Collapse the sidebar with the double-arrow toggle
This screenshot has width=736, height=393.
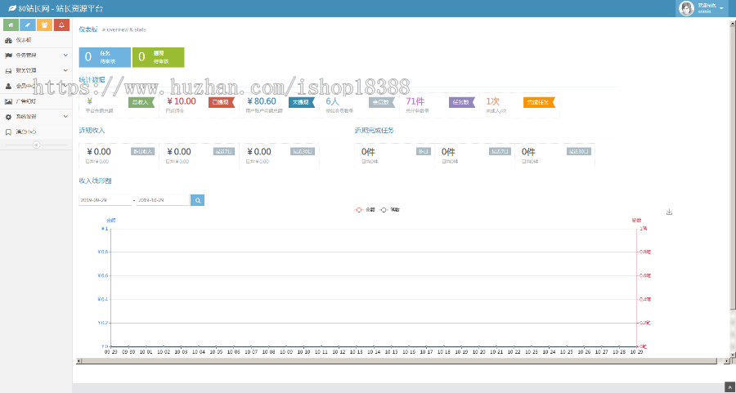(36, 145)
